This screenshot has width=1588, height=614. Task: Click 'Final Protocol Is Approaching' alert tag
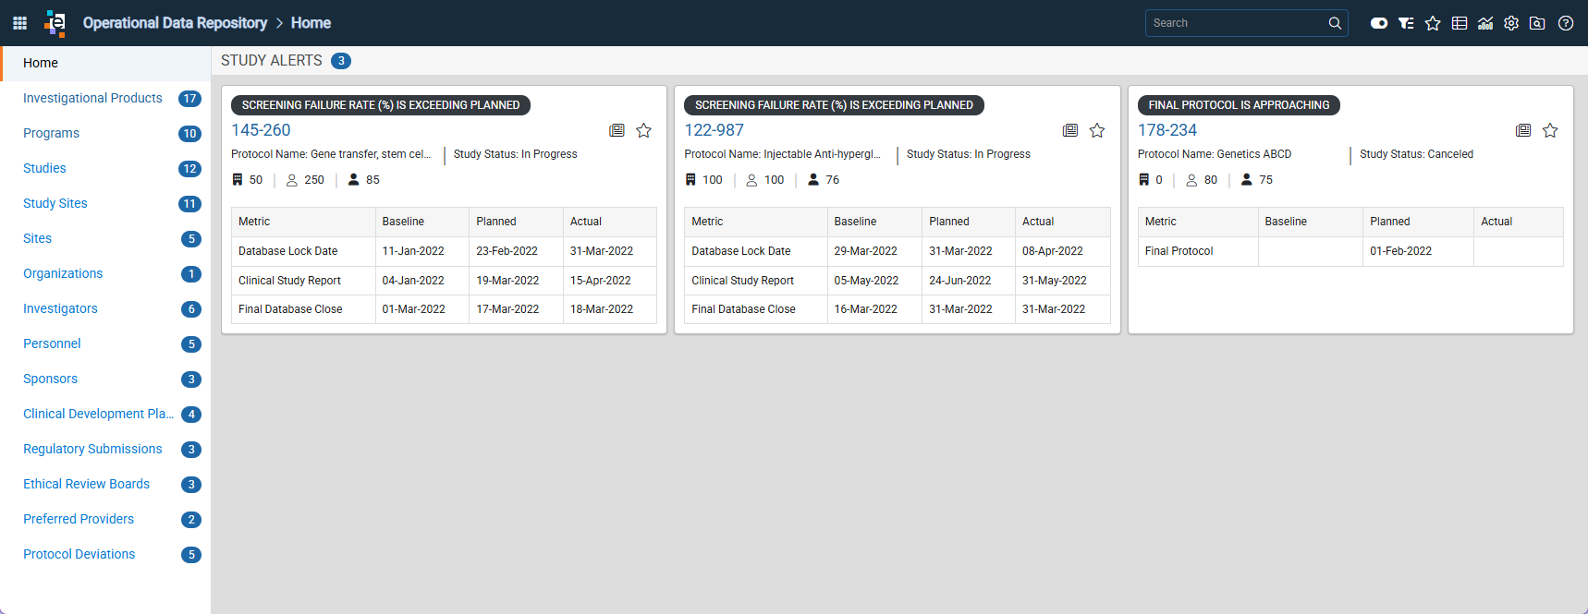[x=1239, y=105]
